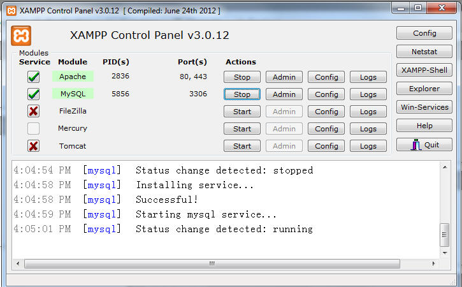Screen dimensions: 462x287
Task: Open the Explorer button
Action: [x=424, y=89]
